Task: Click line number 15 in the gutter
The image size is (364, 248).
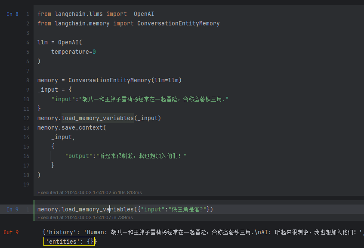Action: click(26, 147)
